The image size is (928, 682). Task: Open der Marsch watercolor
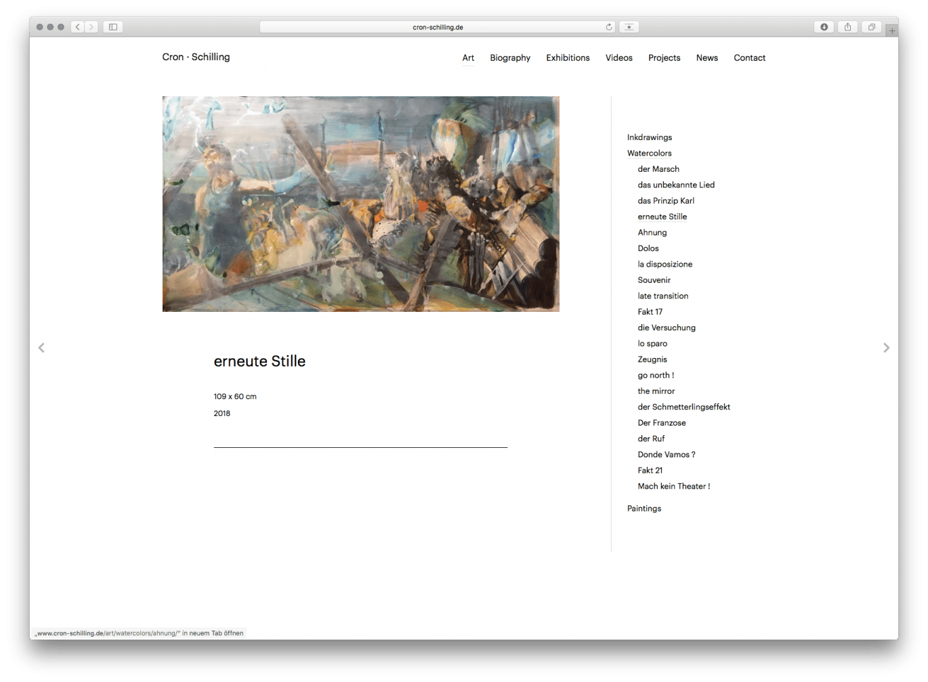(x=658, y=169)
